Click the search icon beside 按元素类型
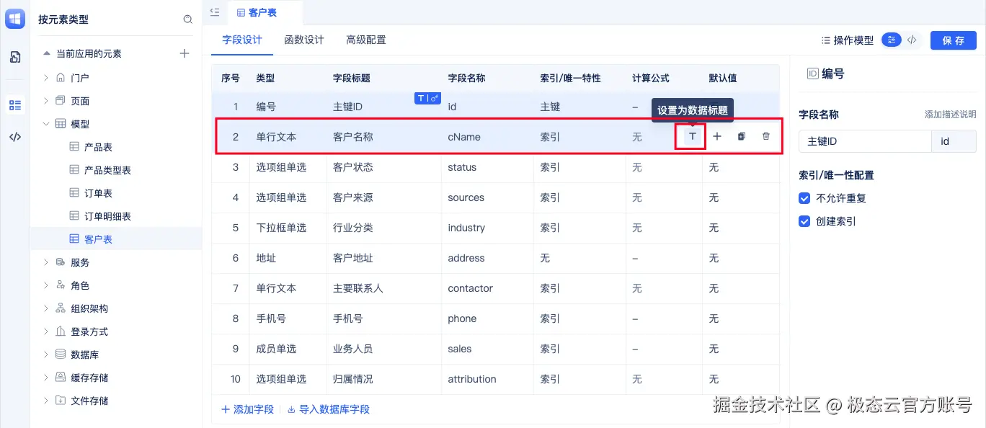The height and width of the screenshot is (428, 986). click(x=188, y=19)
